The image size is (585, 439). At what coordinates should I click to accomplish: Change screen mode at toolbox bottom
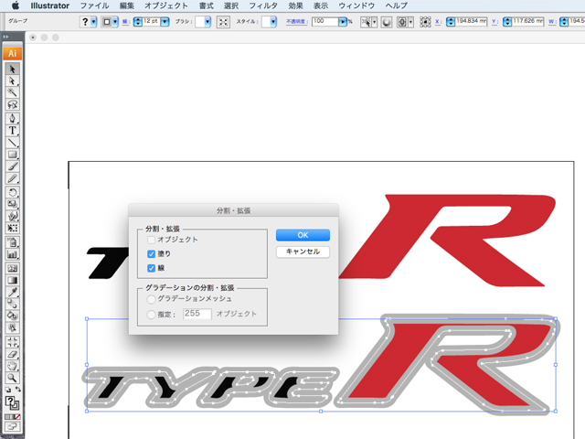point(12,426)
